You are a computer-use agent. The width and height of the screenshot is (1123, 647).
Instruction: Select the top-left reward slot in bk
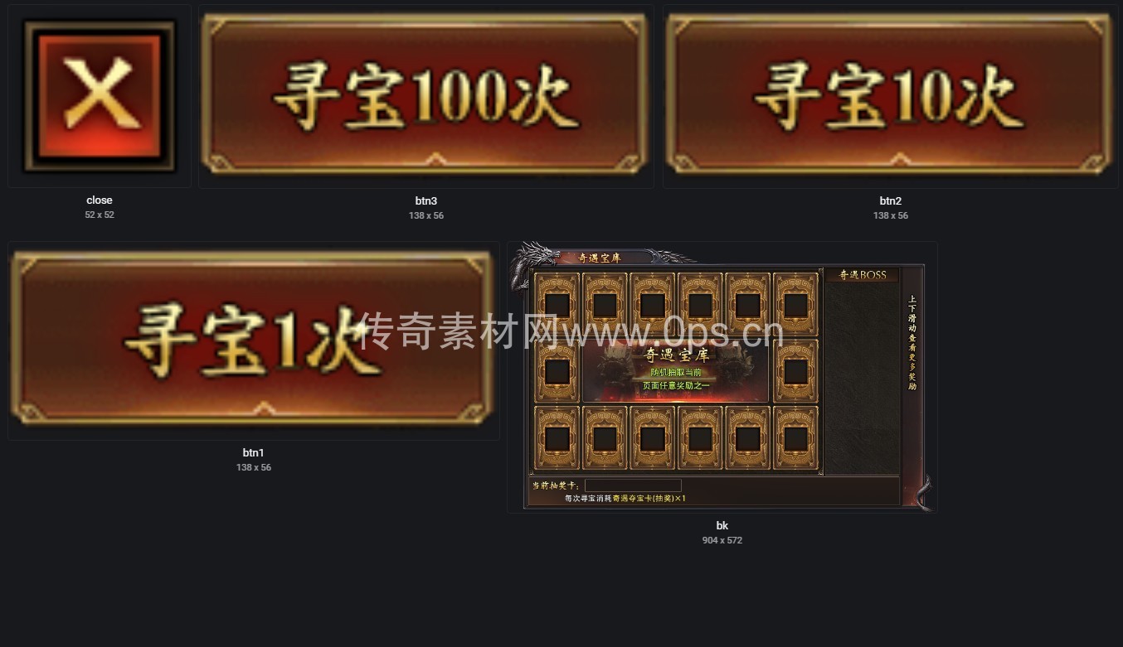(x=557, y=305)
